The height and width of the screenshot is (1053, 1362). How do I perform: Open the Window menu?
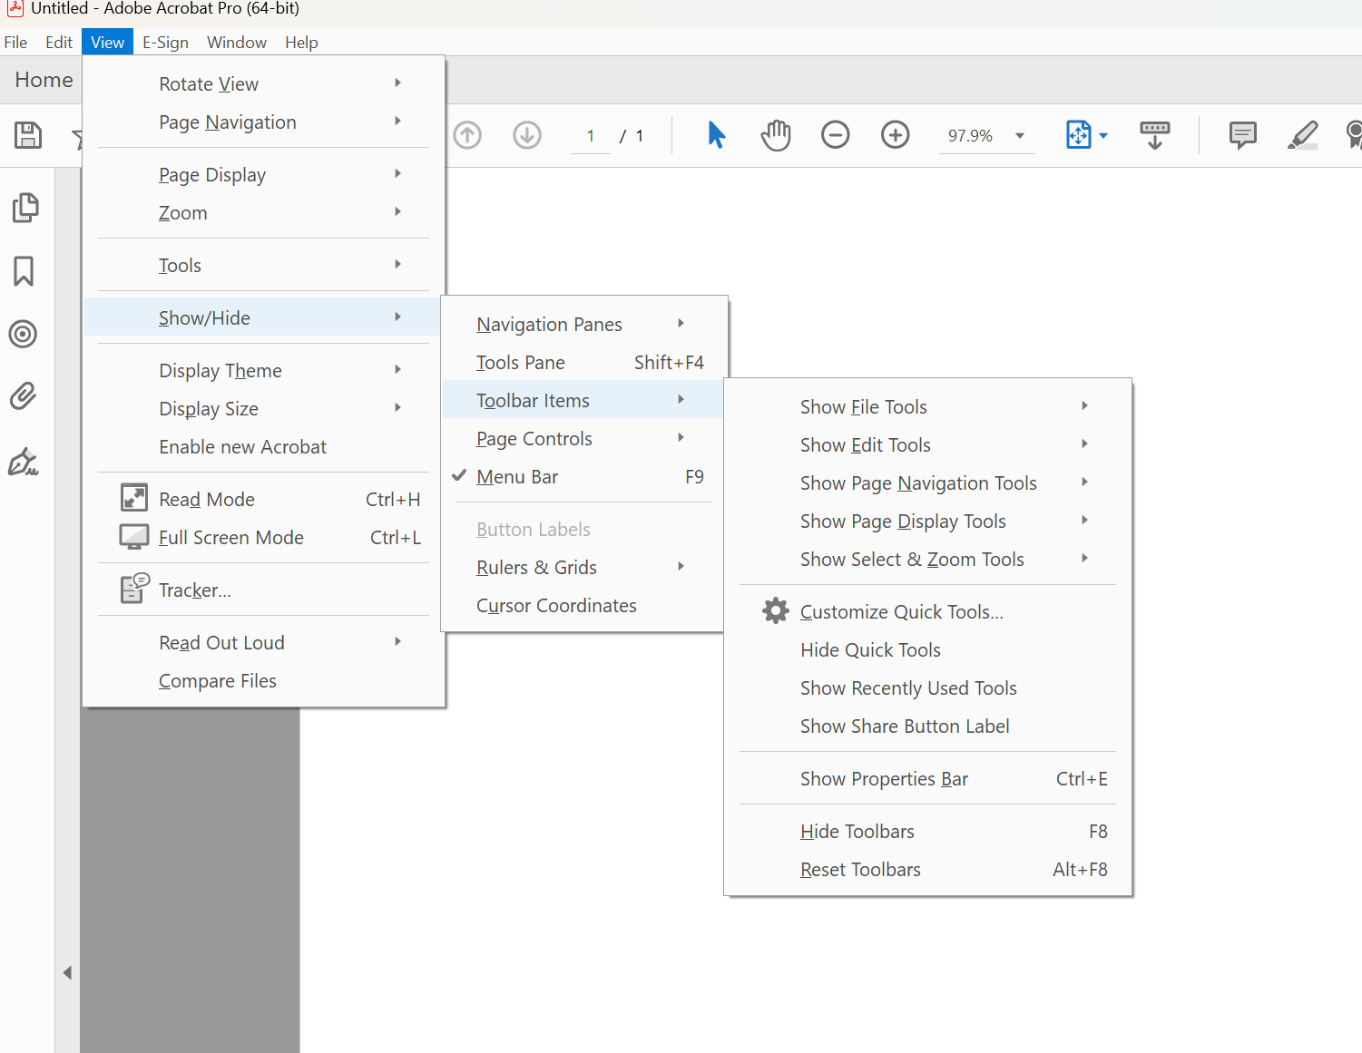236,42
